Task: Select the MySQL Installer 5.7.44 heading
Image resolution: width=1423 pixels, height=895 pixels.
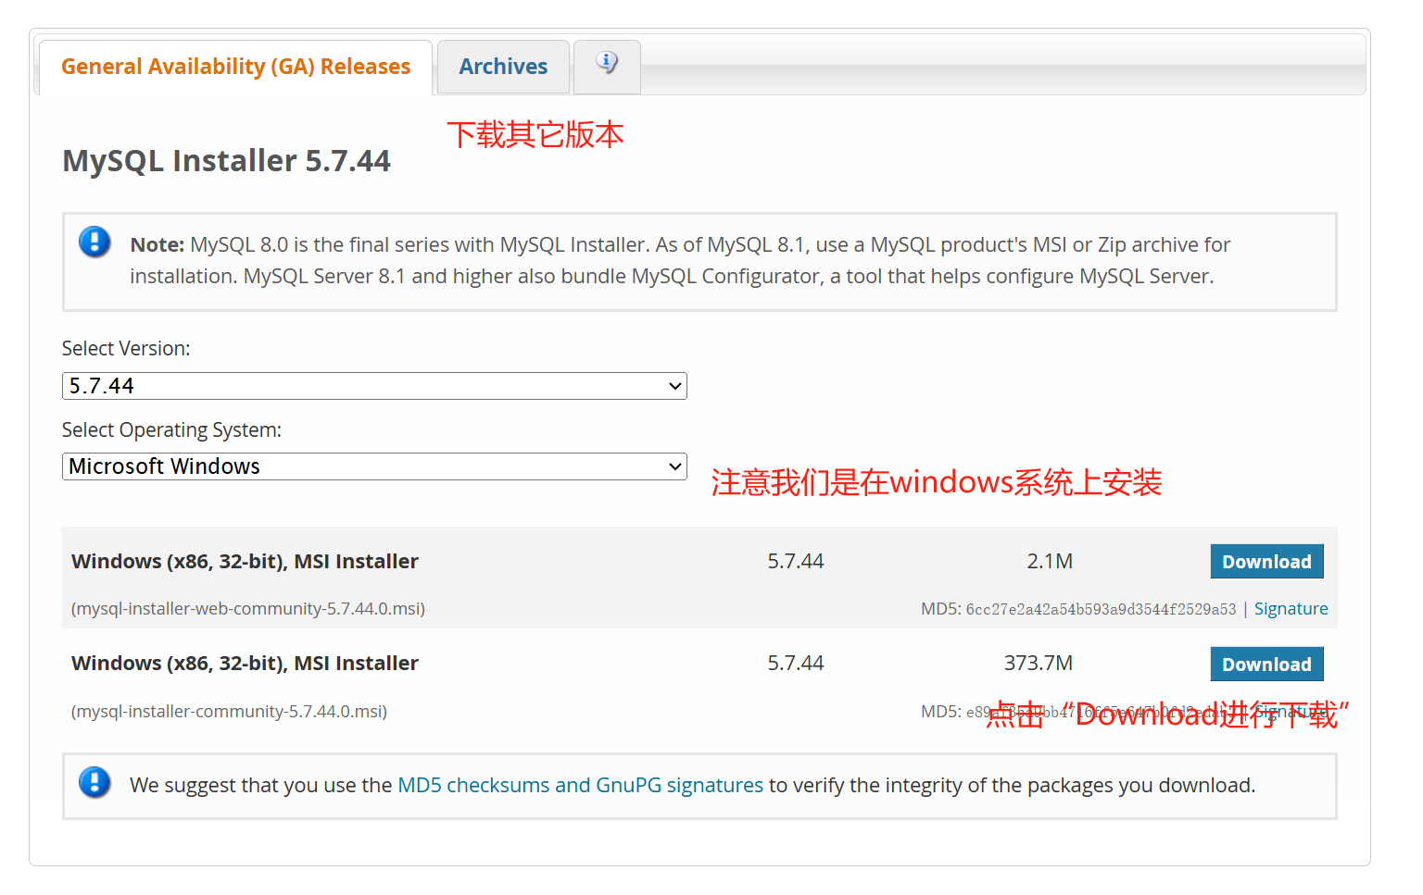Action: coord(226,160)
